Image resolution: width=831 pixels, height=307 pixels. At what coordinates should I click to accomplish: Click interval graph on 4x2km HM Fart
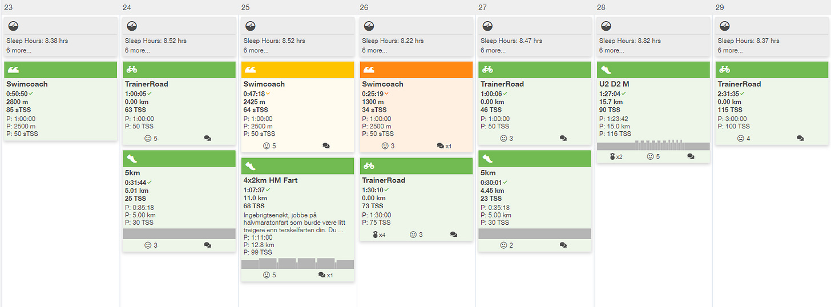click(298, 264)
